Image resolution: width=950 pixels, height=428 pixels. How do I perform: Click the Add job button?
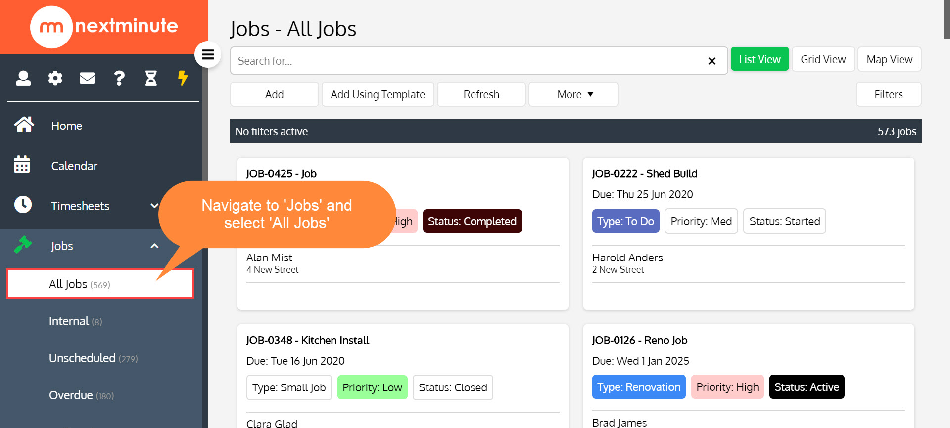pos(275,94)
